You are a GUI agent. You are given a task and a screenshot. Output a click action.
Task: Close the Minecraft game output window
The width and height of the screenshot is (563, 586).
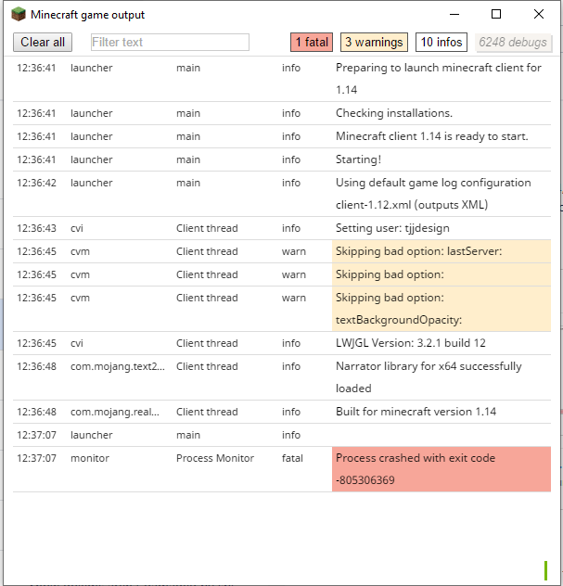[539, 15]
